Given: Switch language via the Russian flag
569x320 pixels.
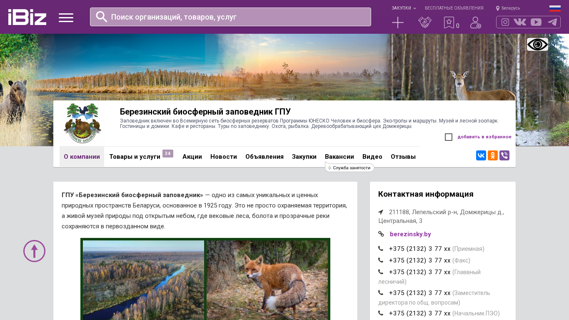Looking at the screenshot, I should [x=555, y=8].
